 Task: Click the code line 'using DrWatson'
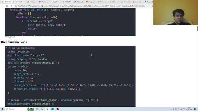click(18, 51)
